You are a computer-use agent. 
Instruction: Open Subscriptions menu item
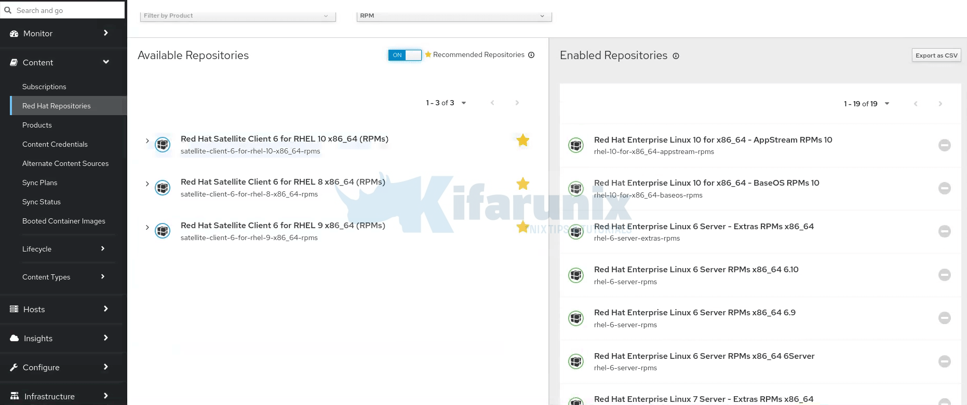click(x=44, y=87)
